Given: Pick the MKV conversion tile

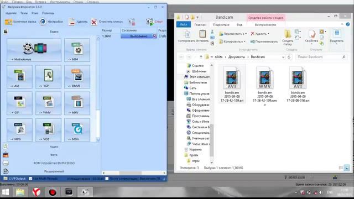Looking at the screenshot, I should (x=77, y=103).
